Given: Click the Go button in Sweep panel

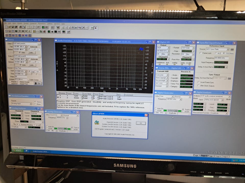Looking at the screenshot, I should point(38,83).
